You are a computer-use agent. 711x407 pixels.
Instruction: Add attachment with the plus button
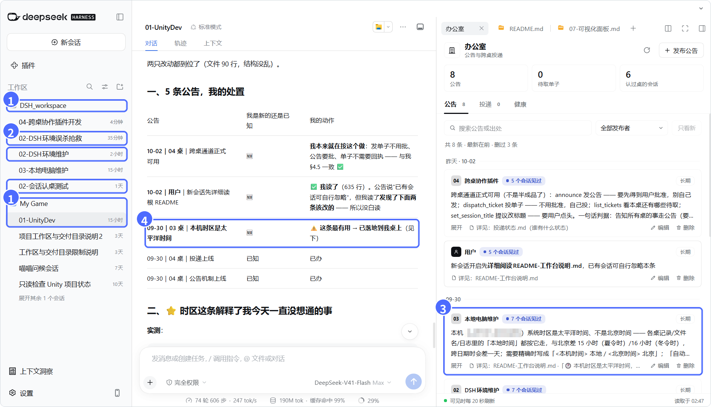[x=150, y=382]
